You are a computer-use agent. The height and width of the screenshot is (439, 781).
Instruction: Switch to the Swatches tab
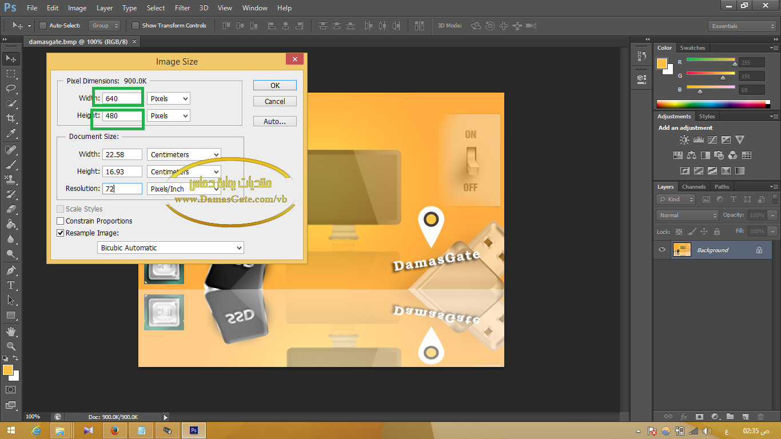pyautogui.click(x=692, y=48)
